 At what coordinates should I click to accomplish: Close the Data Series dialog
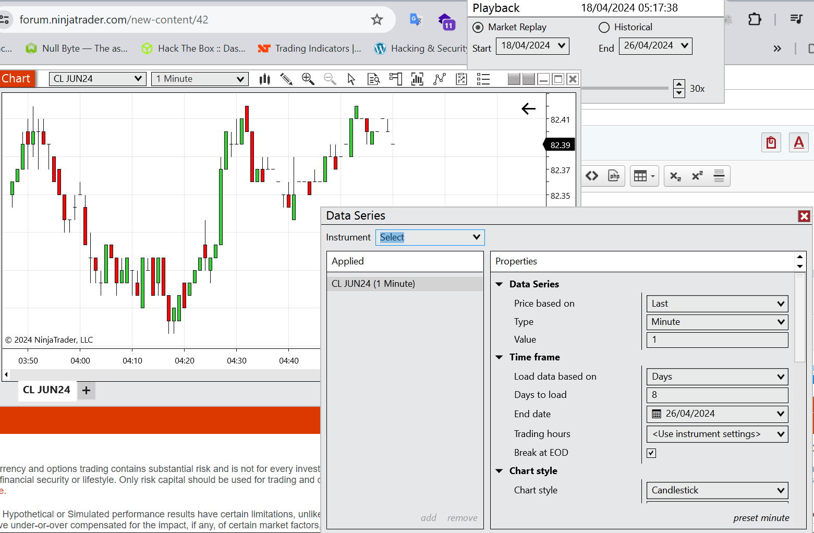click(x=804, y=216)
